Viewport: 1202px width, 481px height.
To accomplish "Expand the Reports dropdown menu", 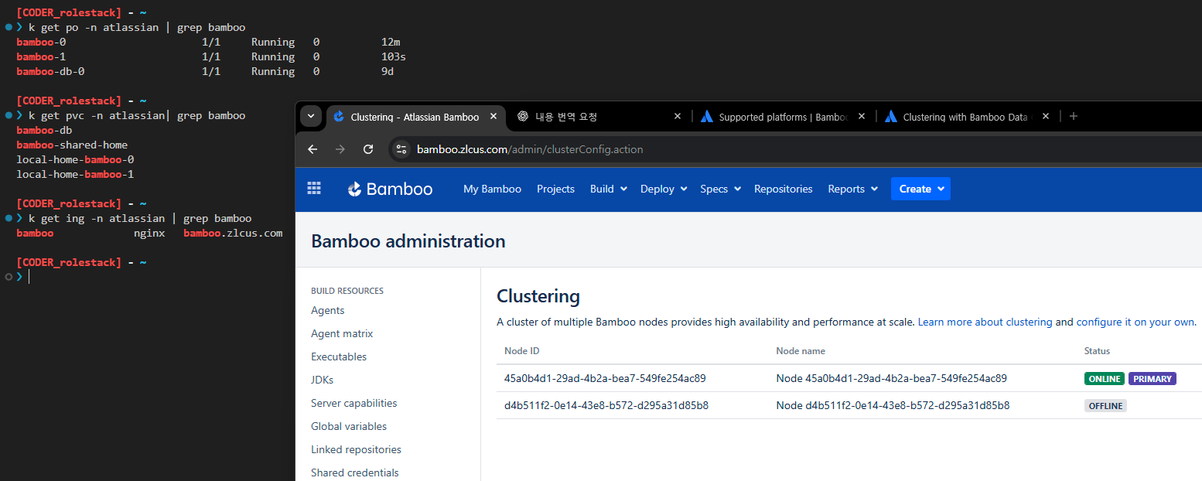I will [852, 189].
